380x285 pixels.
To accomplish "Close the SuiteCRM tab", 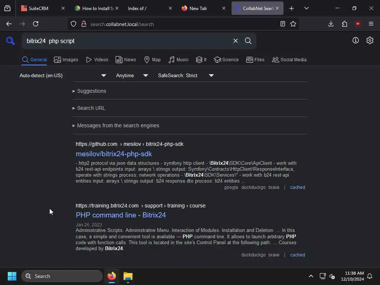I will coord(63,8).
